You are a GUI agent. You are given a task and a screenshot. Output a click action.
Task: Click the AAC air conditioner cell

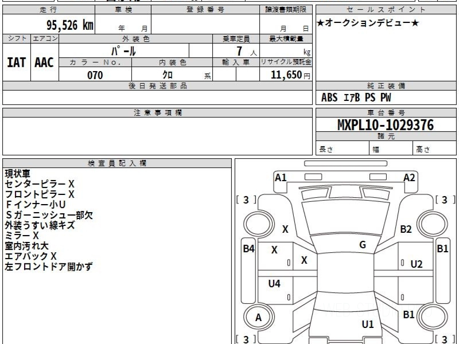coord(44,63)
